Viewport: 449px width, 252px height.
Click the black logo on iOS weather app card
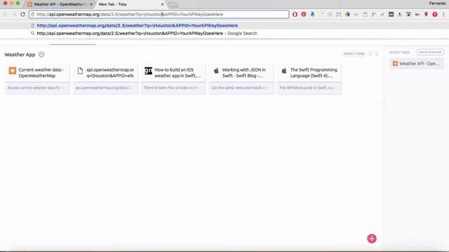click(148, 71)
